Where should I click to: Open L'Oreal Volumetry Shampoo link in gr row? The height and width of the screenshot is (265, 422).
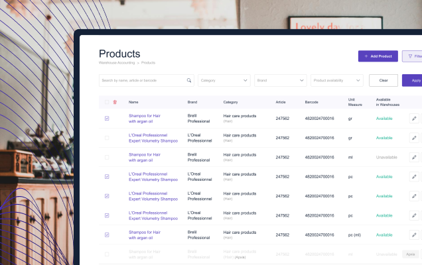pos(153,138)
